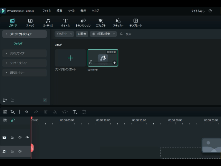Open the インポート dropdown
The width and height of the screenshot is (221, 166).
(64, 34)
